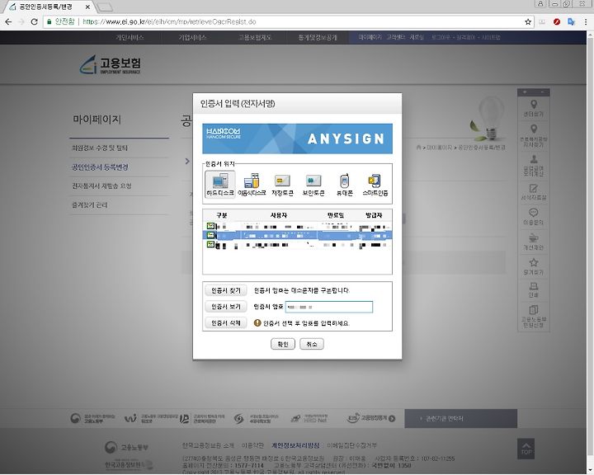Click the red extension icon in toolbar
Image resolution: width=594 pixels, height=475 pixels.
click(557, 22)
